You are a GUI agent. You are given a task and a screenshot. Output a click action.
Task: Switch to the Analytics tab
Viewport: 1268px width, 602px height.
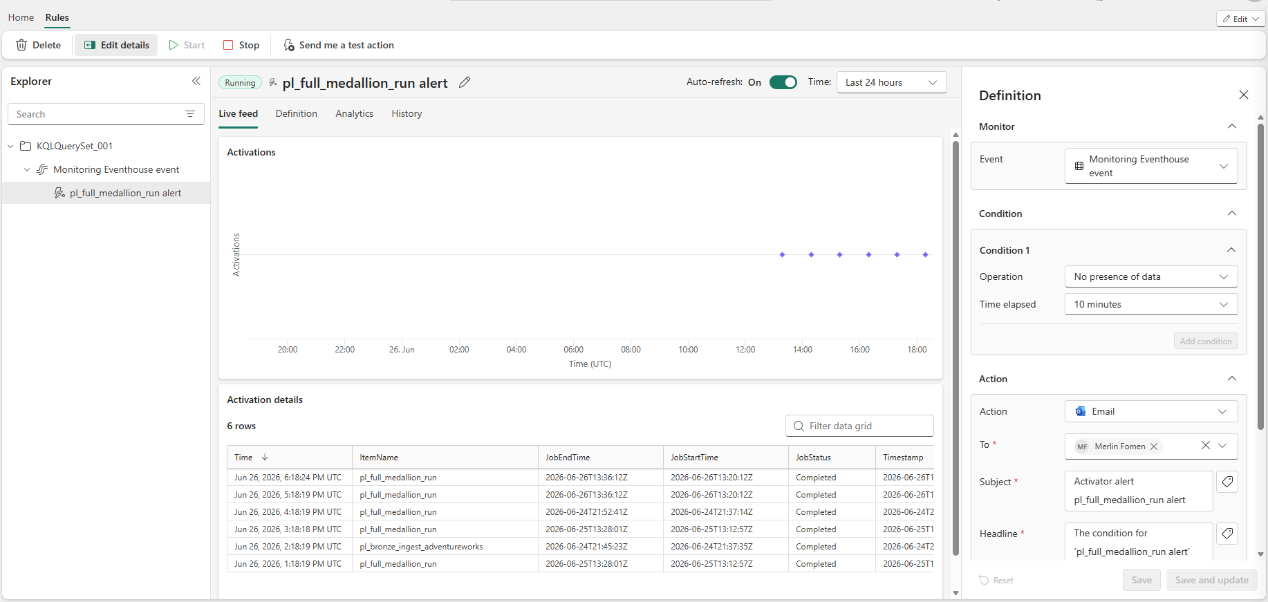pyautogui.click(x=355, y=114)
